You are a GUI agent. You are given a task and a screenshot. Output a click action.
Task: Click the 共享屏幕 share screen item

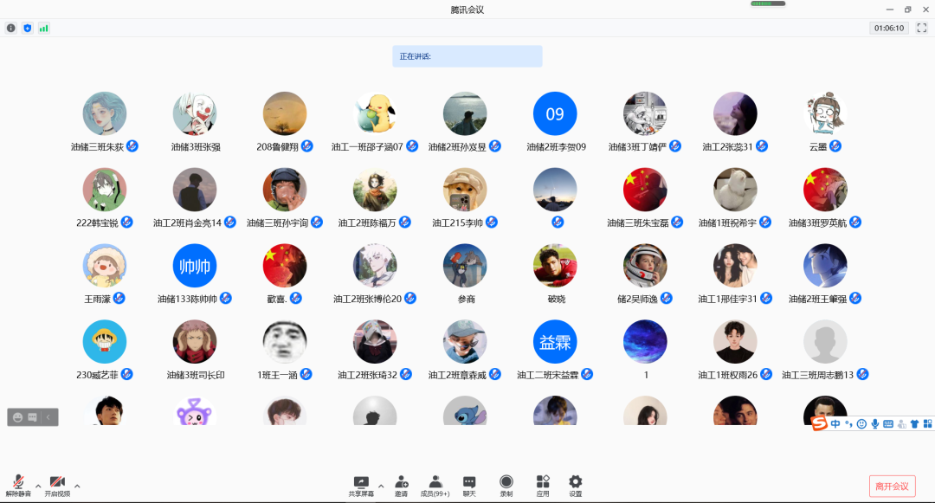click(x=361, y=485)
